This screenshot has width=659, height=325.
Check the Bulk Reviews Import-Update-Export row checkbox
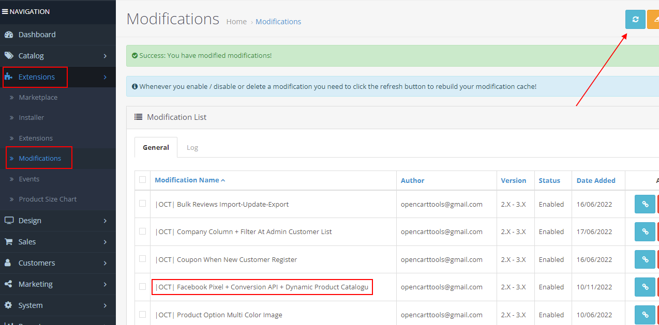click(x=143, y=204)
